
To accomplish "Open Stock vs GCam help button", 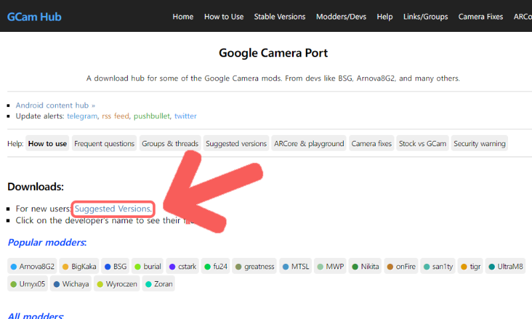I will click(x=422, y=144).
